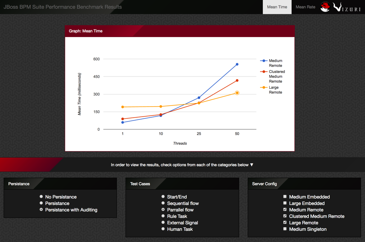Select the No Persistance radio button

coord(41,197)
